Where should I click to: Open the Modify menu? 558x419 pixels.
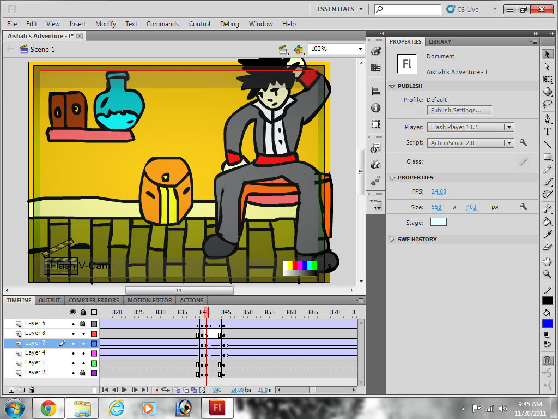(x=106, y=24)
